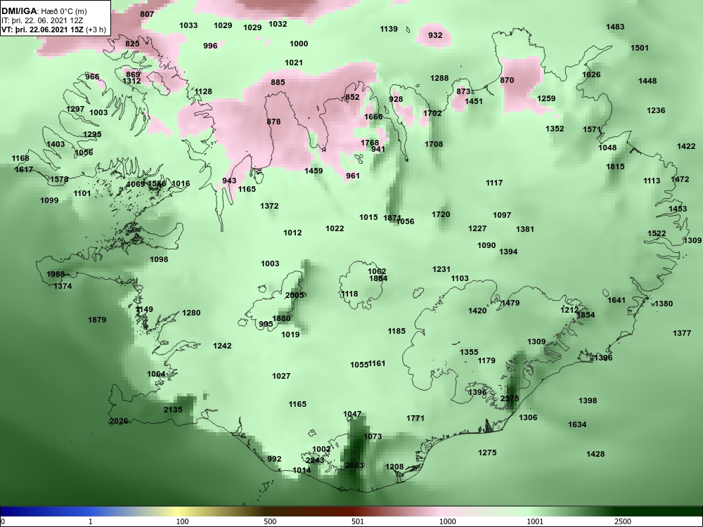Click the 1236 value label
This screenshot has width=703, height=527.
pyautogui.click(x=656, y=110)
